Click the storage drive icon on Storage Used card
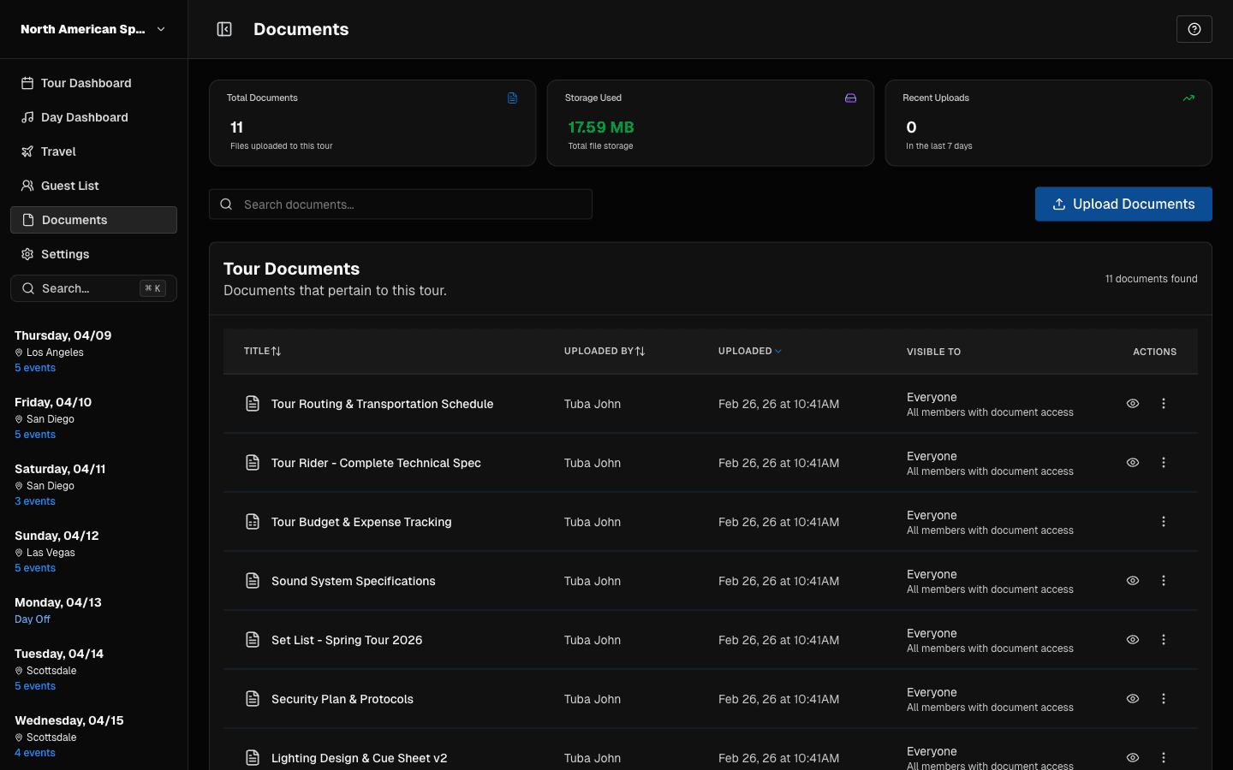 [850, 98]
